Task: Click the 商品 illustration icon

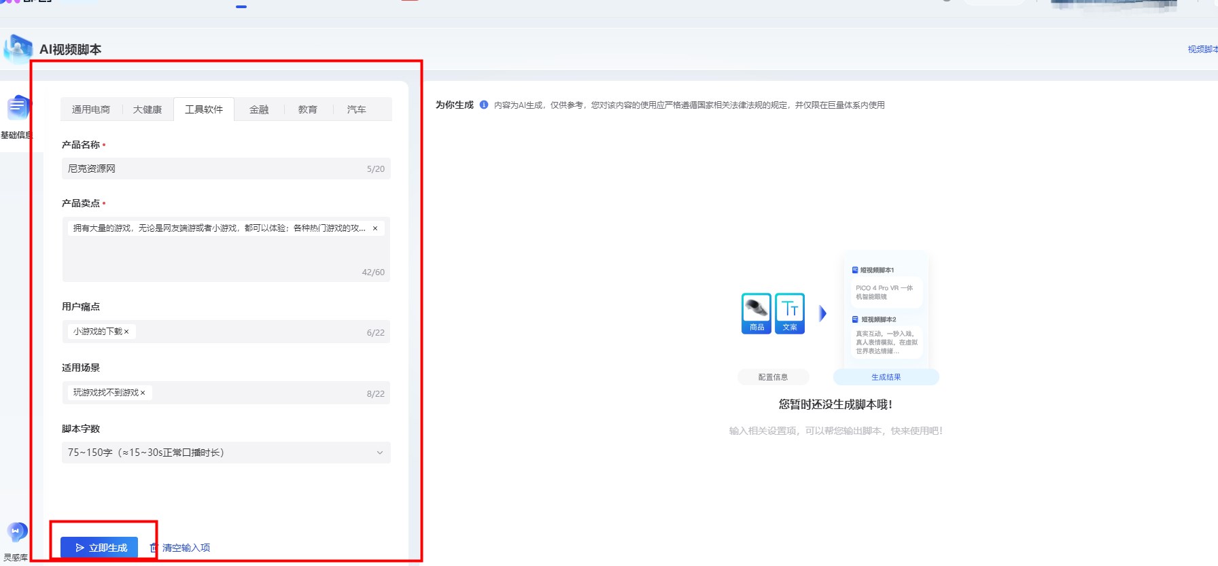Action: (756, 313)
